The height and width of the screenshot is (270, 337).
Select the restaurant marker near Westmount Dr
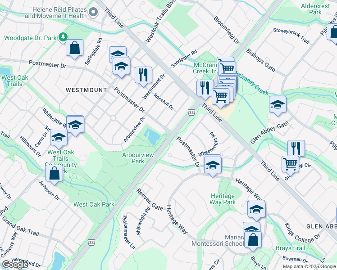(143, 76)
